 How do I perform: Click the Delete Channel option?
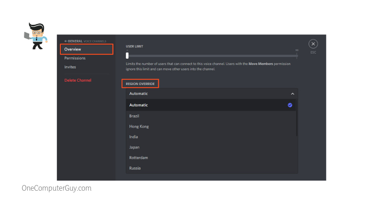(x=78, y=80)
